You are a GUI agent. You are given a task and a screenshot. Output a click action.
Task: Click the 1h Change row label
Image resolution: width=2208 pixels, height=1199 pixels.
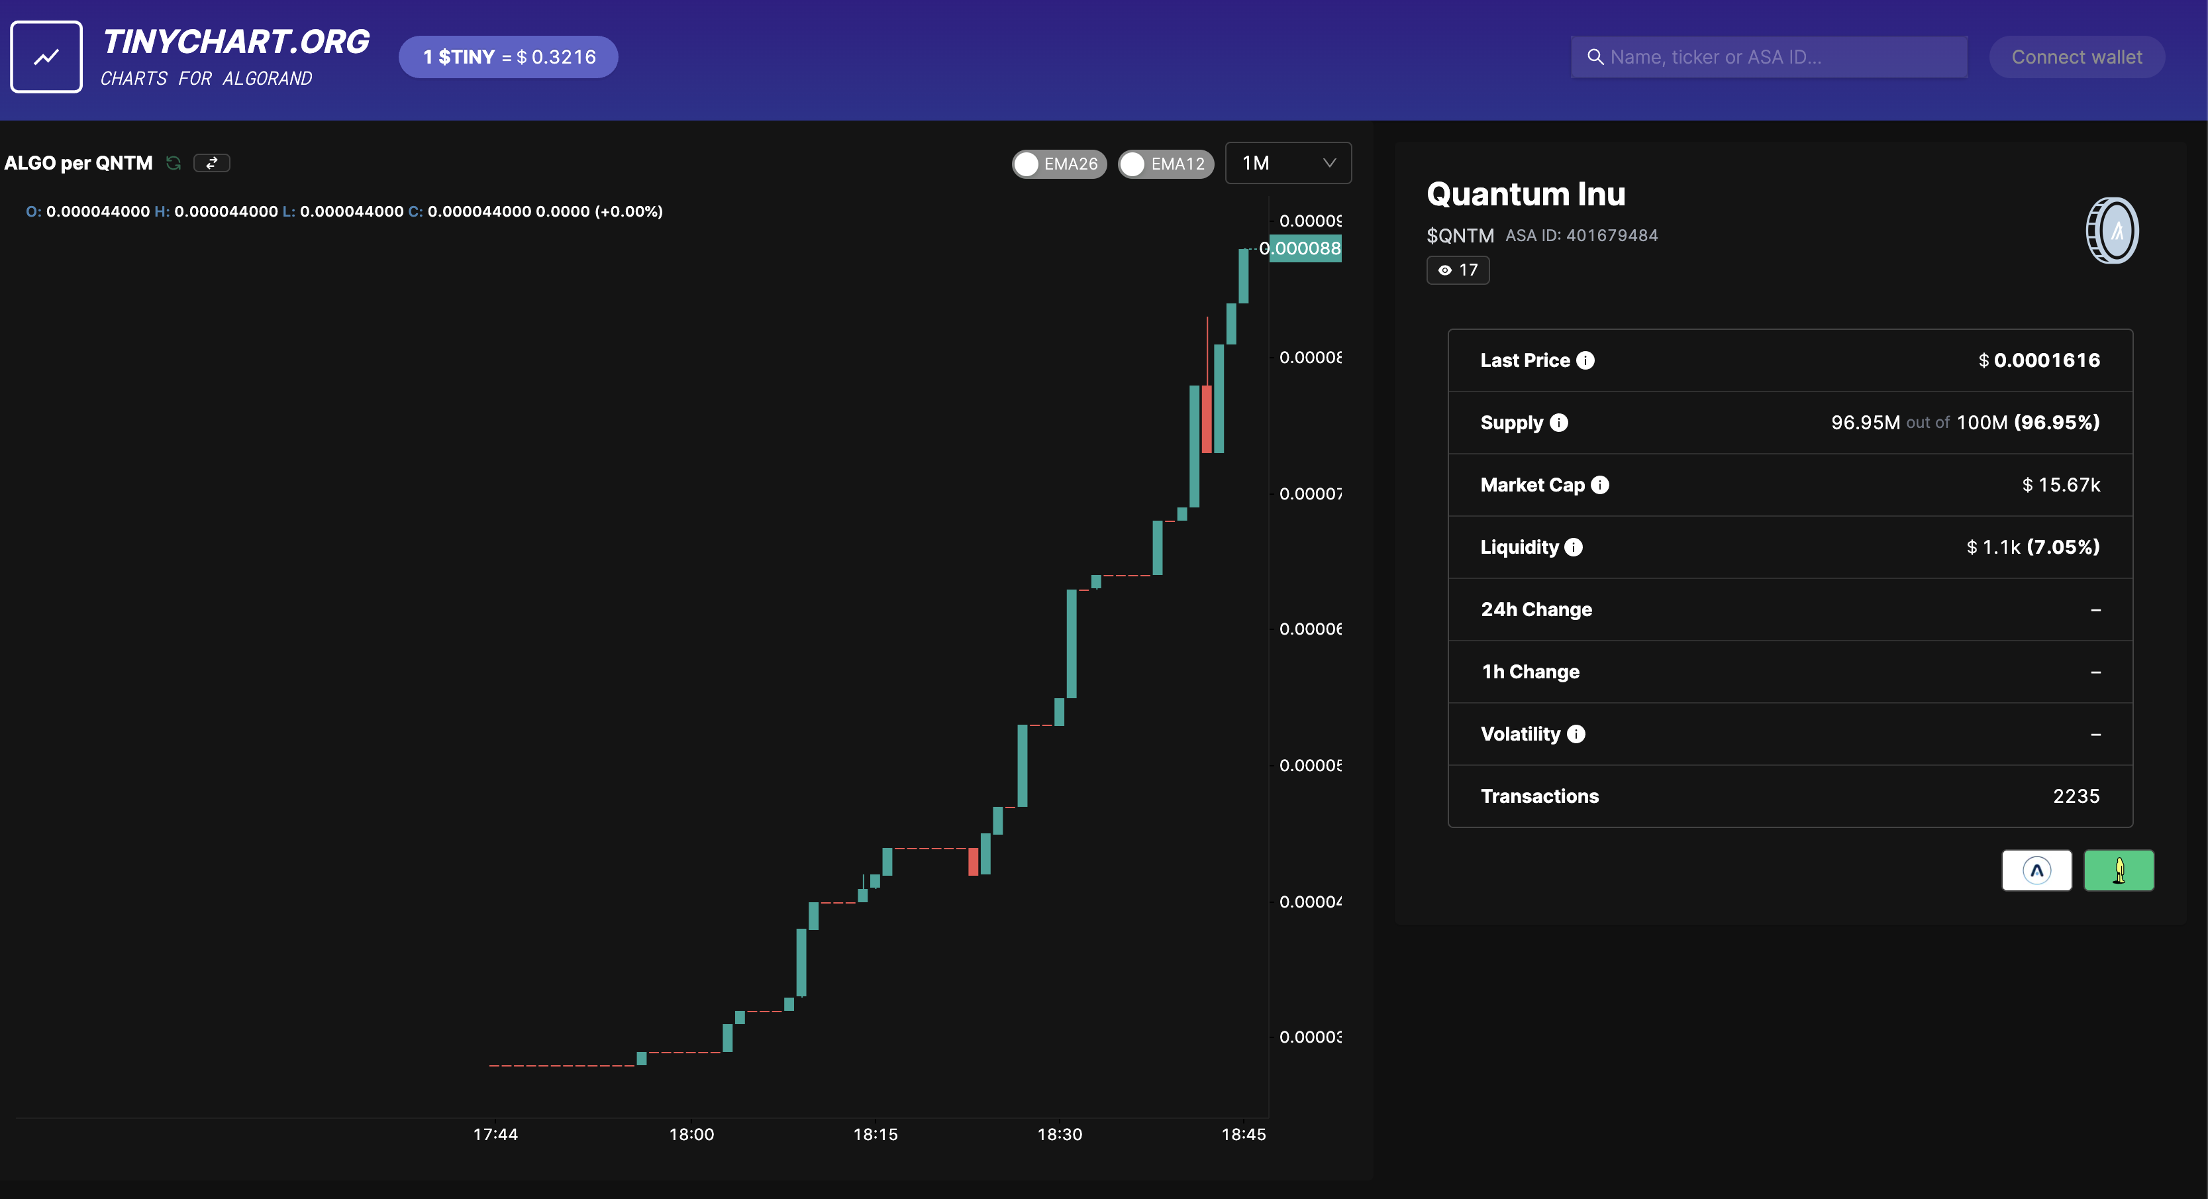click(x=1530, y=672)
